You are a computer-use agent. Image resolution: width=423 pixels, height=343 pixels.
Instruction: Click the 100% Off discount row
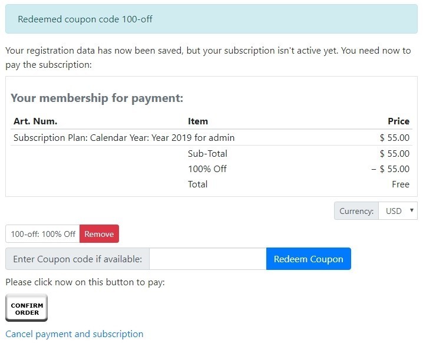coord(299,169)
